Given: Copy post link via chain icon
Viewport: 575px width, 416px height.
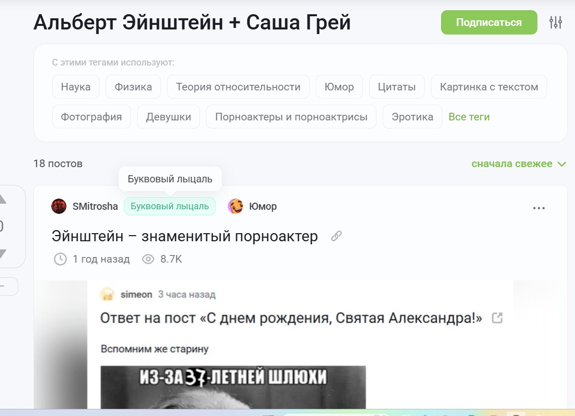Looking at the screenshot, I should coord(336,236).
